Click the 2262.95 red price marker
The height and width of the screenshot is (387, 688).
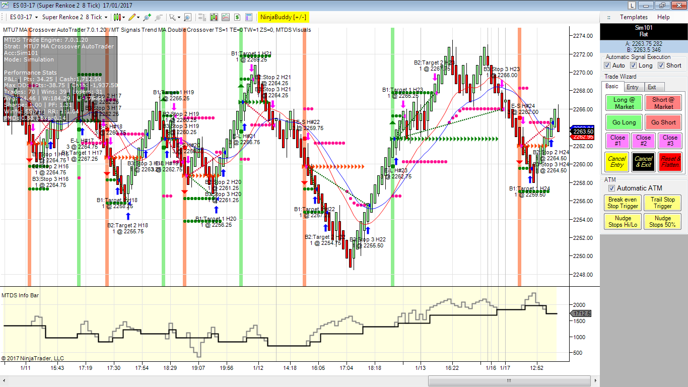point(583,137)
